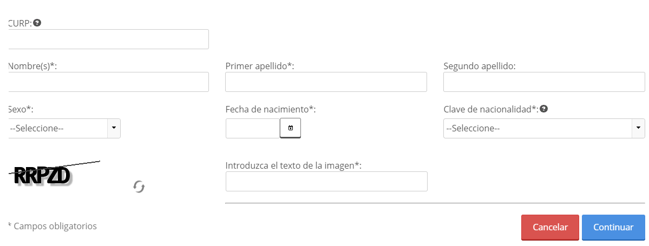
Task: Click the 'Introduzca el texto de la imagen' label
Action: pos(293,165)
